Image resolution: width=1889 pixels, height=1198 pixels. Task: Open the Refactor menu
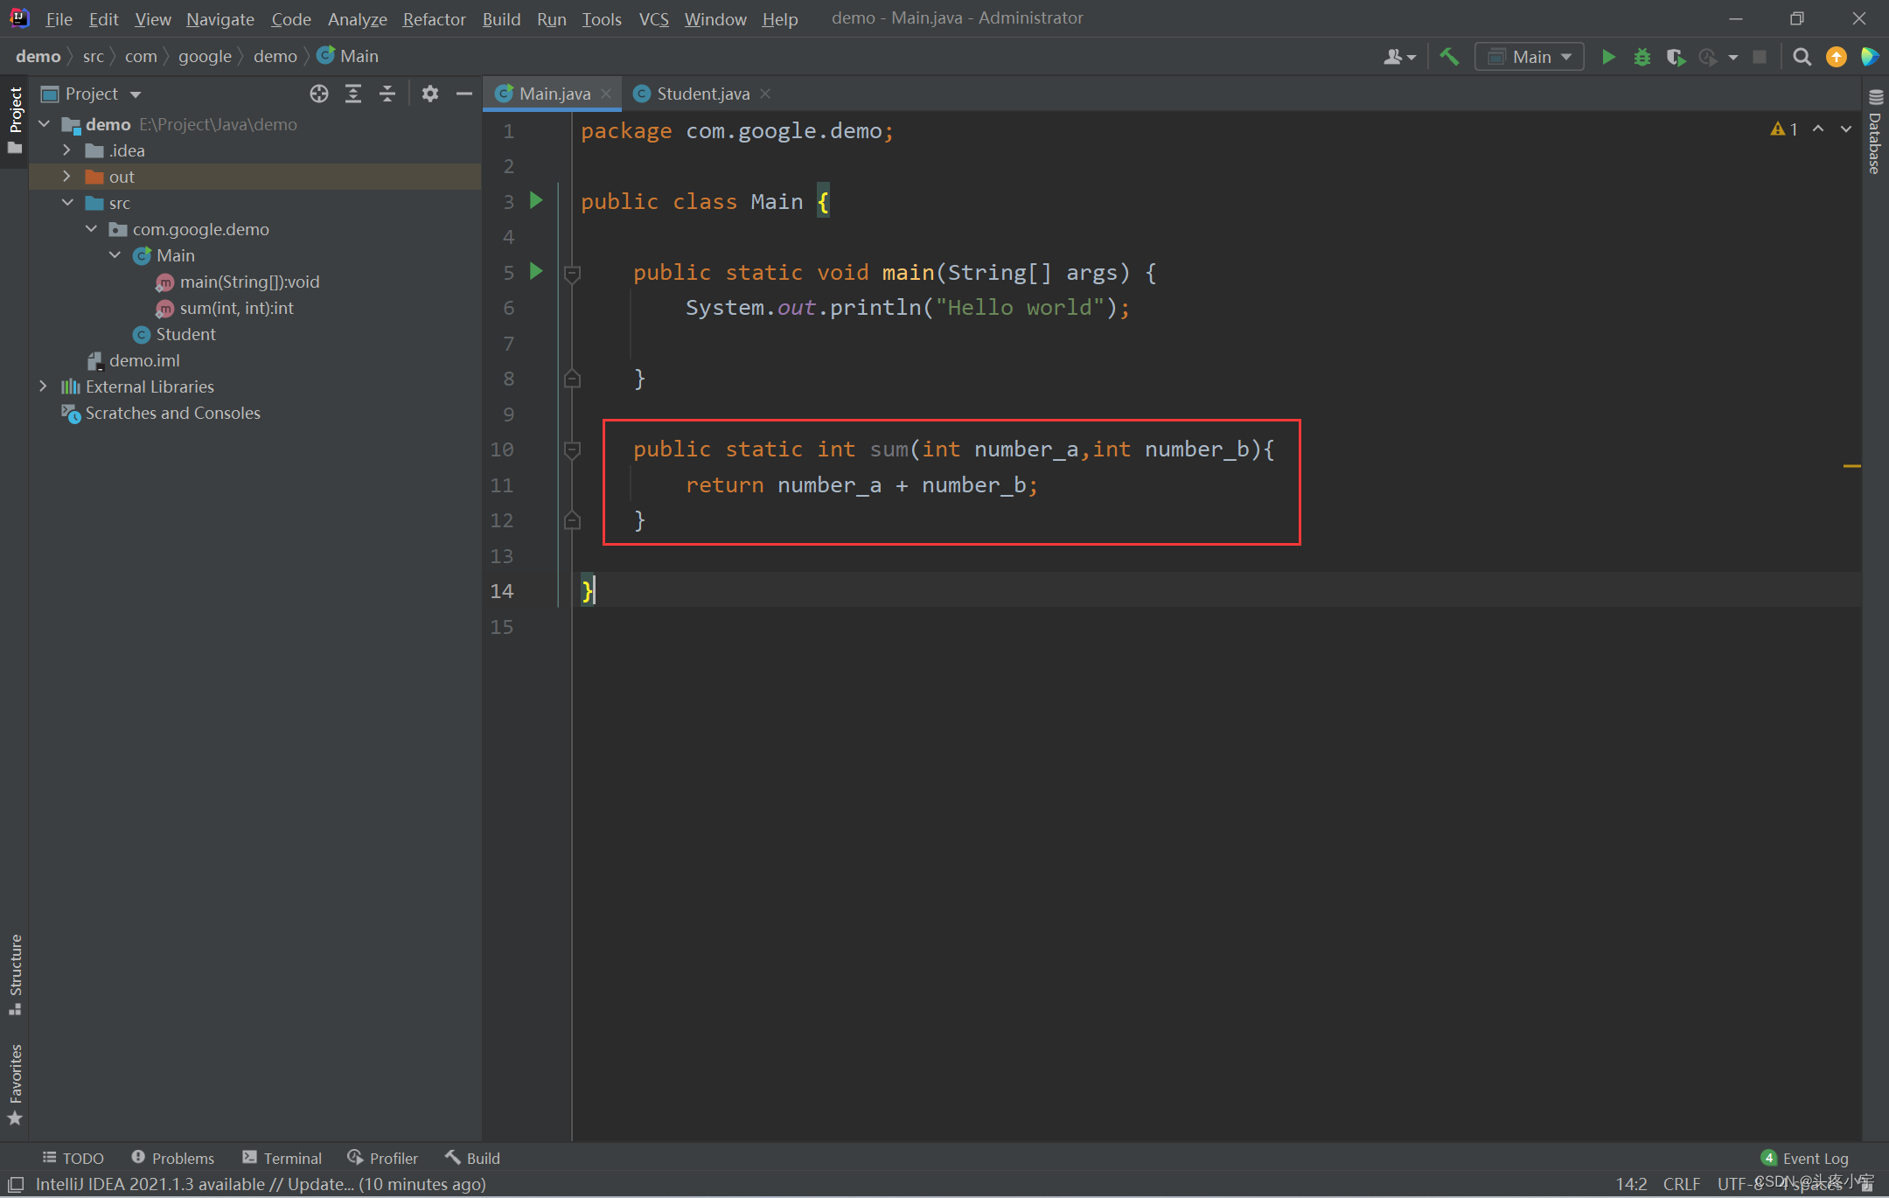[434, 18]
